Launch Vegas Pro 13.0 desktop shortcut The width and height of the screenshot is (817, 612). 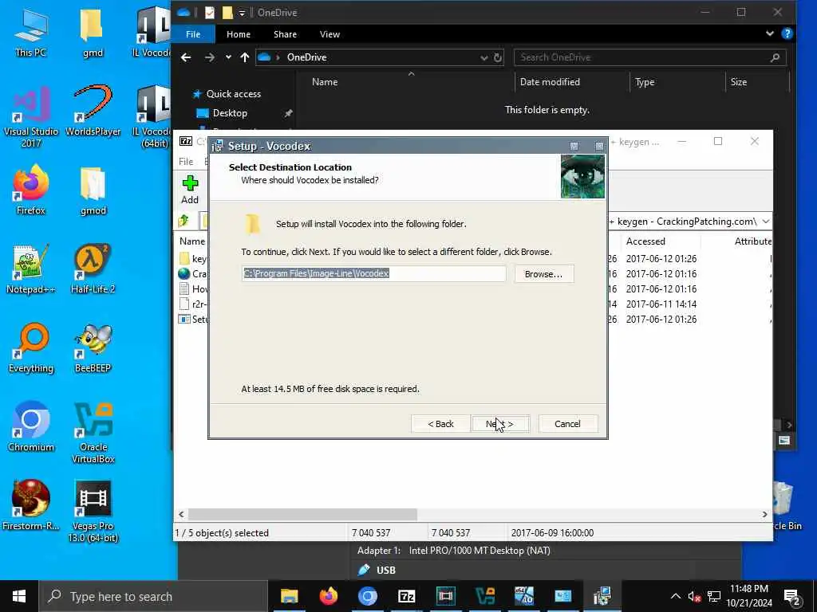93,512
